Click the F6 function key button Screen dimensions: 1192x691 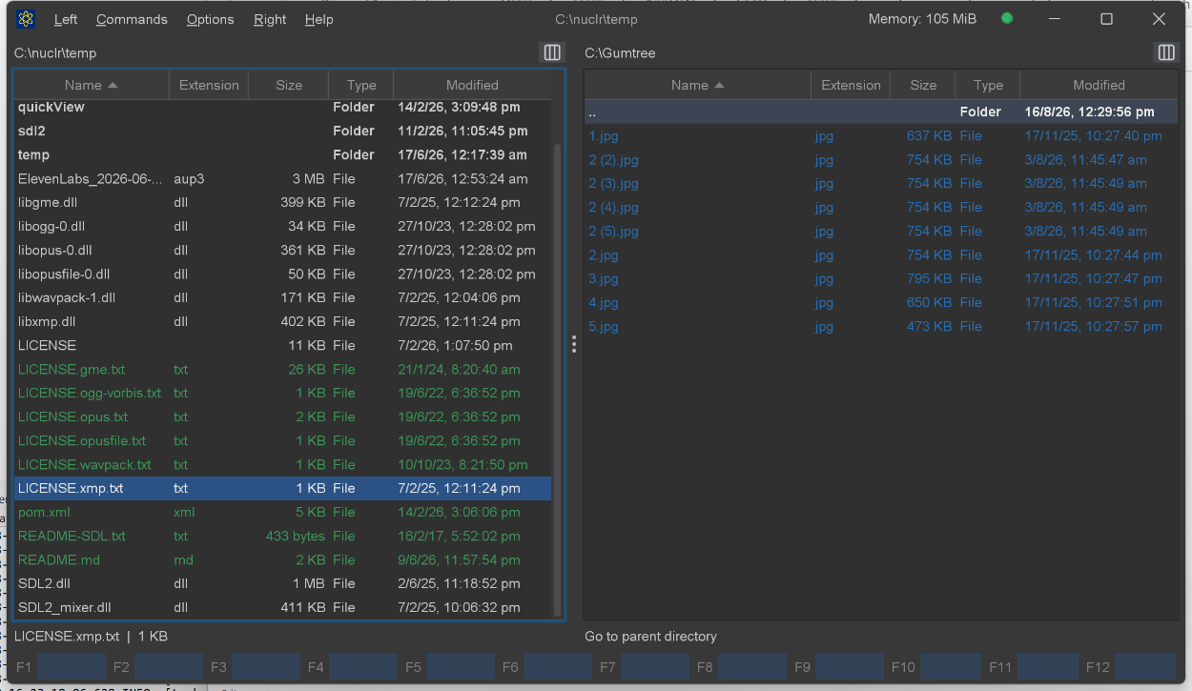tap(545, 667)
